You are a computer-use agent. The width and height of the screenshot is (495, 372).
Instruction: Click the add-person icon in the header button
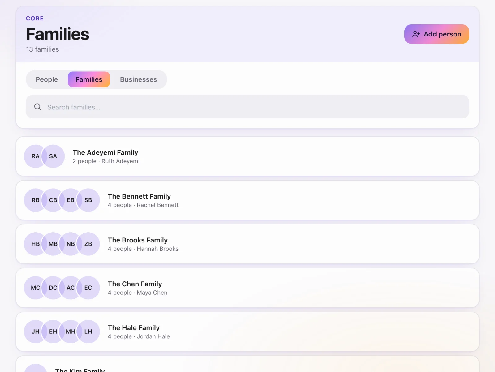pyautogui.click(x=416, y=34)
